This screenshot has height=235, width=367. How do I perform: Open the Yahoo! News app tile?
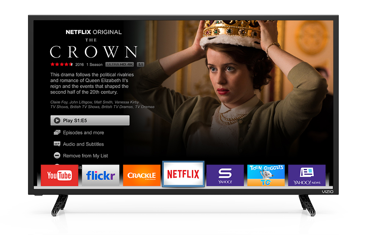pos(306,175)
